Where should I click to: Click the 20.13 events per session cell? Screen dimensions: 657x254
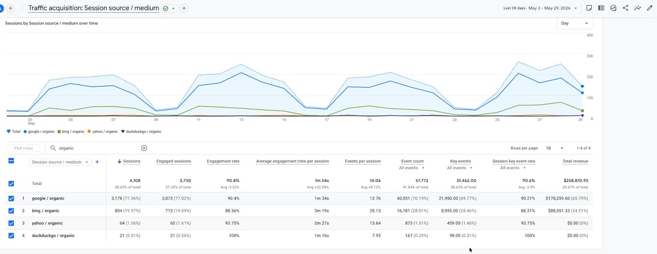coord(375,211)
